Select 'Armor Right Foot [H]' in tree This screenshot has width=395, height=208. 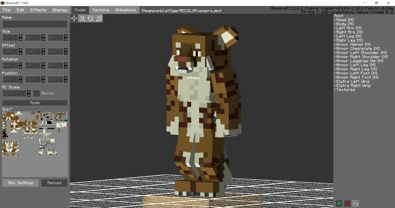(x=357, y=77)
